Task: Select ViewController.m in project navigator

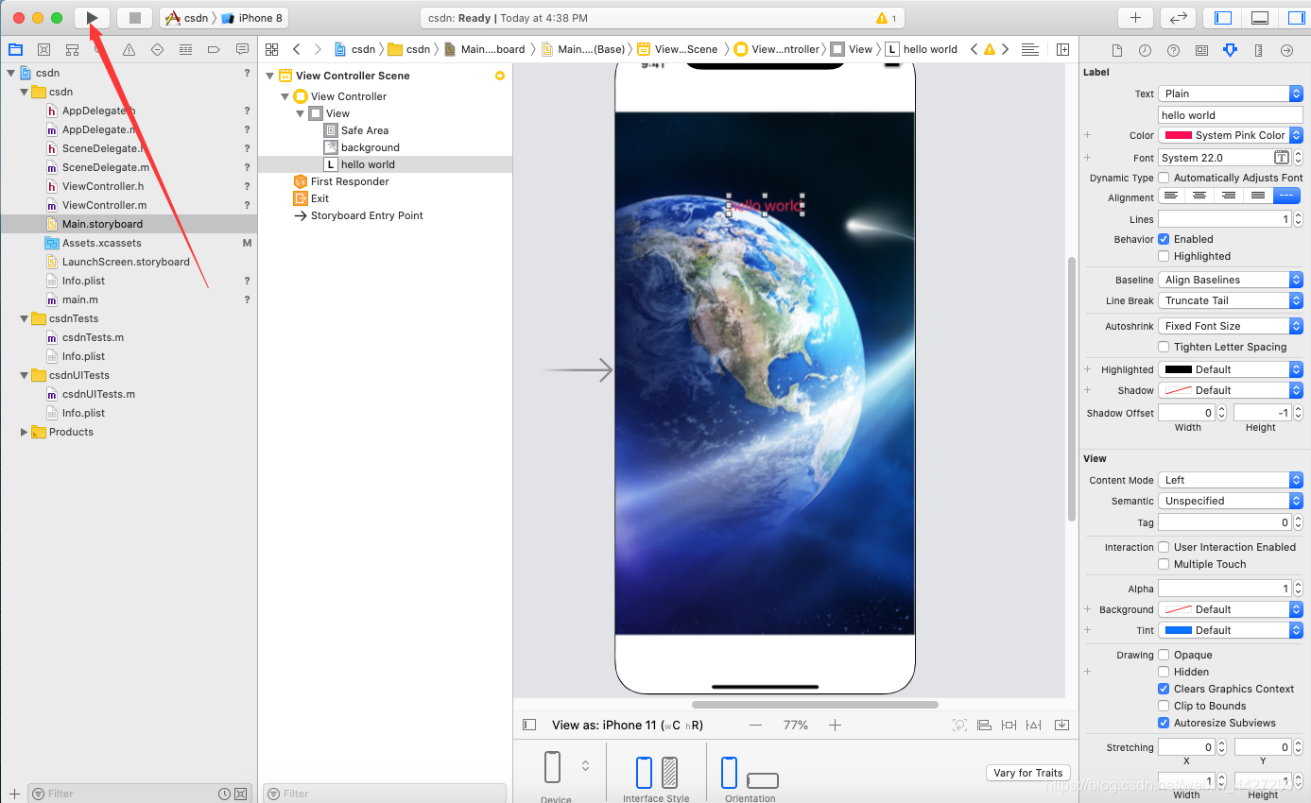Action: (104, 205)
